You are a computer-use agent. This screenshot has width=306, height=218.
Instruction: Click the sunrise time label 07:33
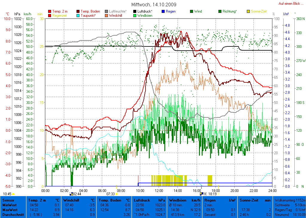[x=111, y=194]
